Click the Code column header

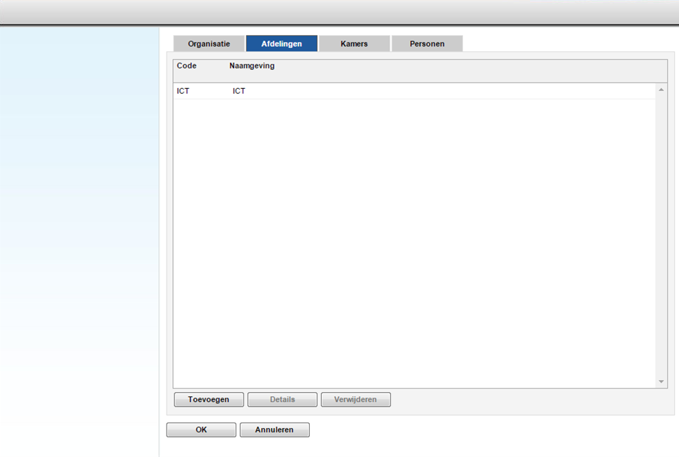[186, 66]
